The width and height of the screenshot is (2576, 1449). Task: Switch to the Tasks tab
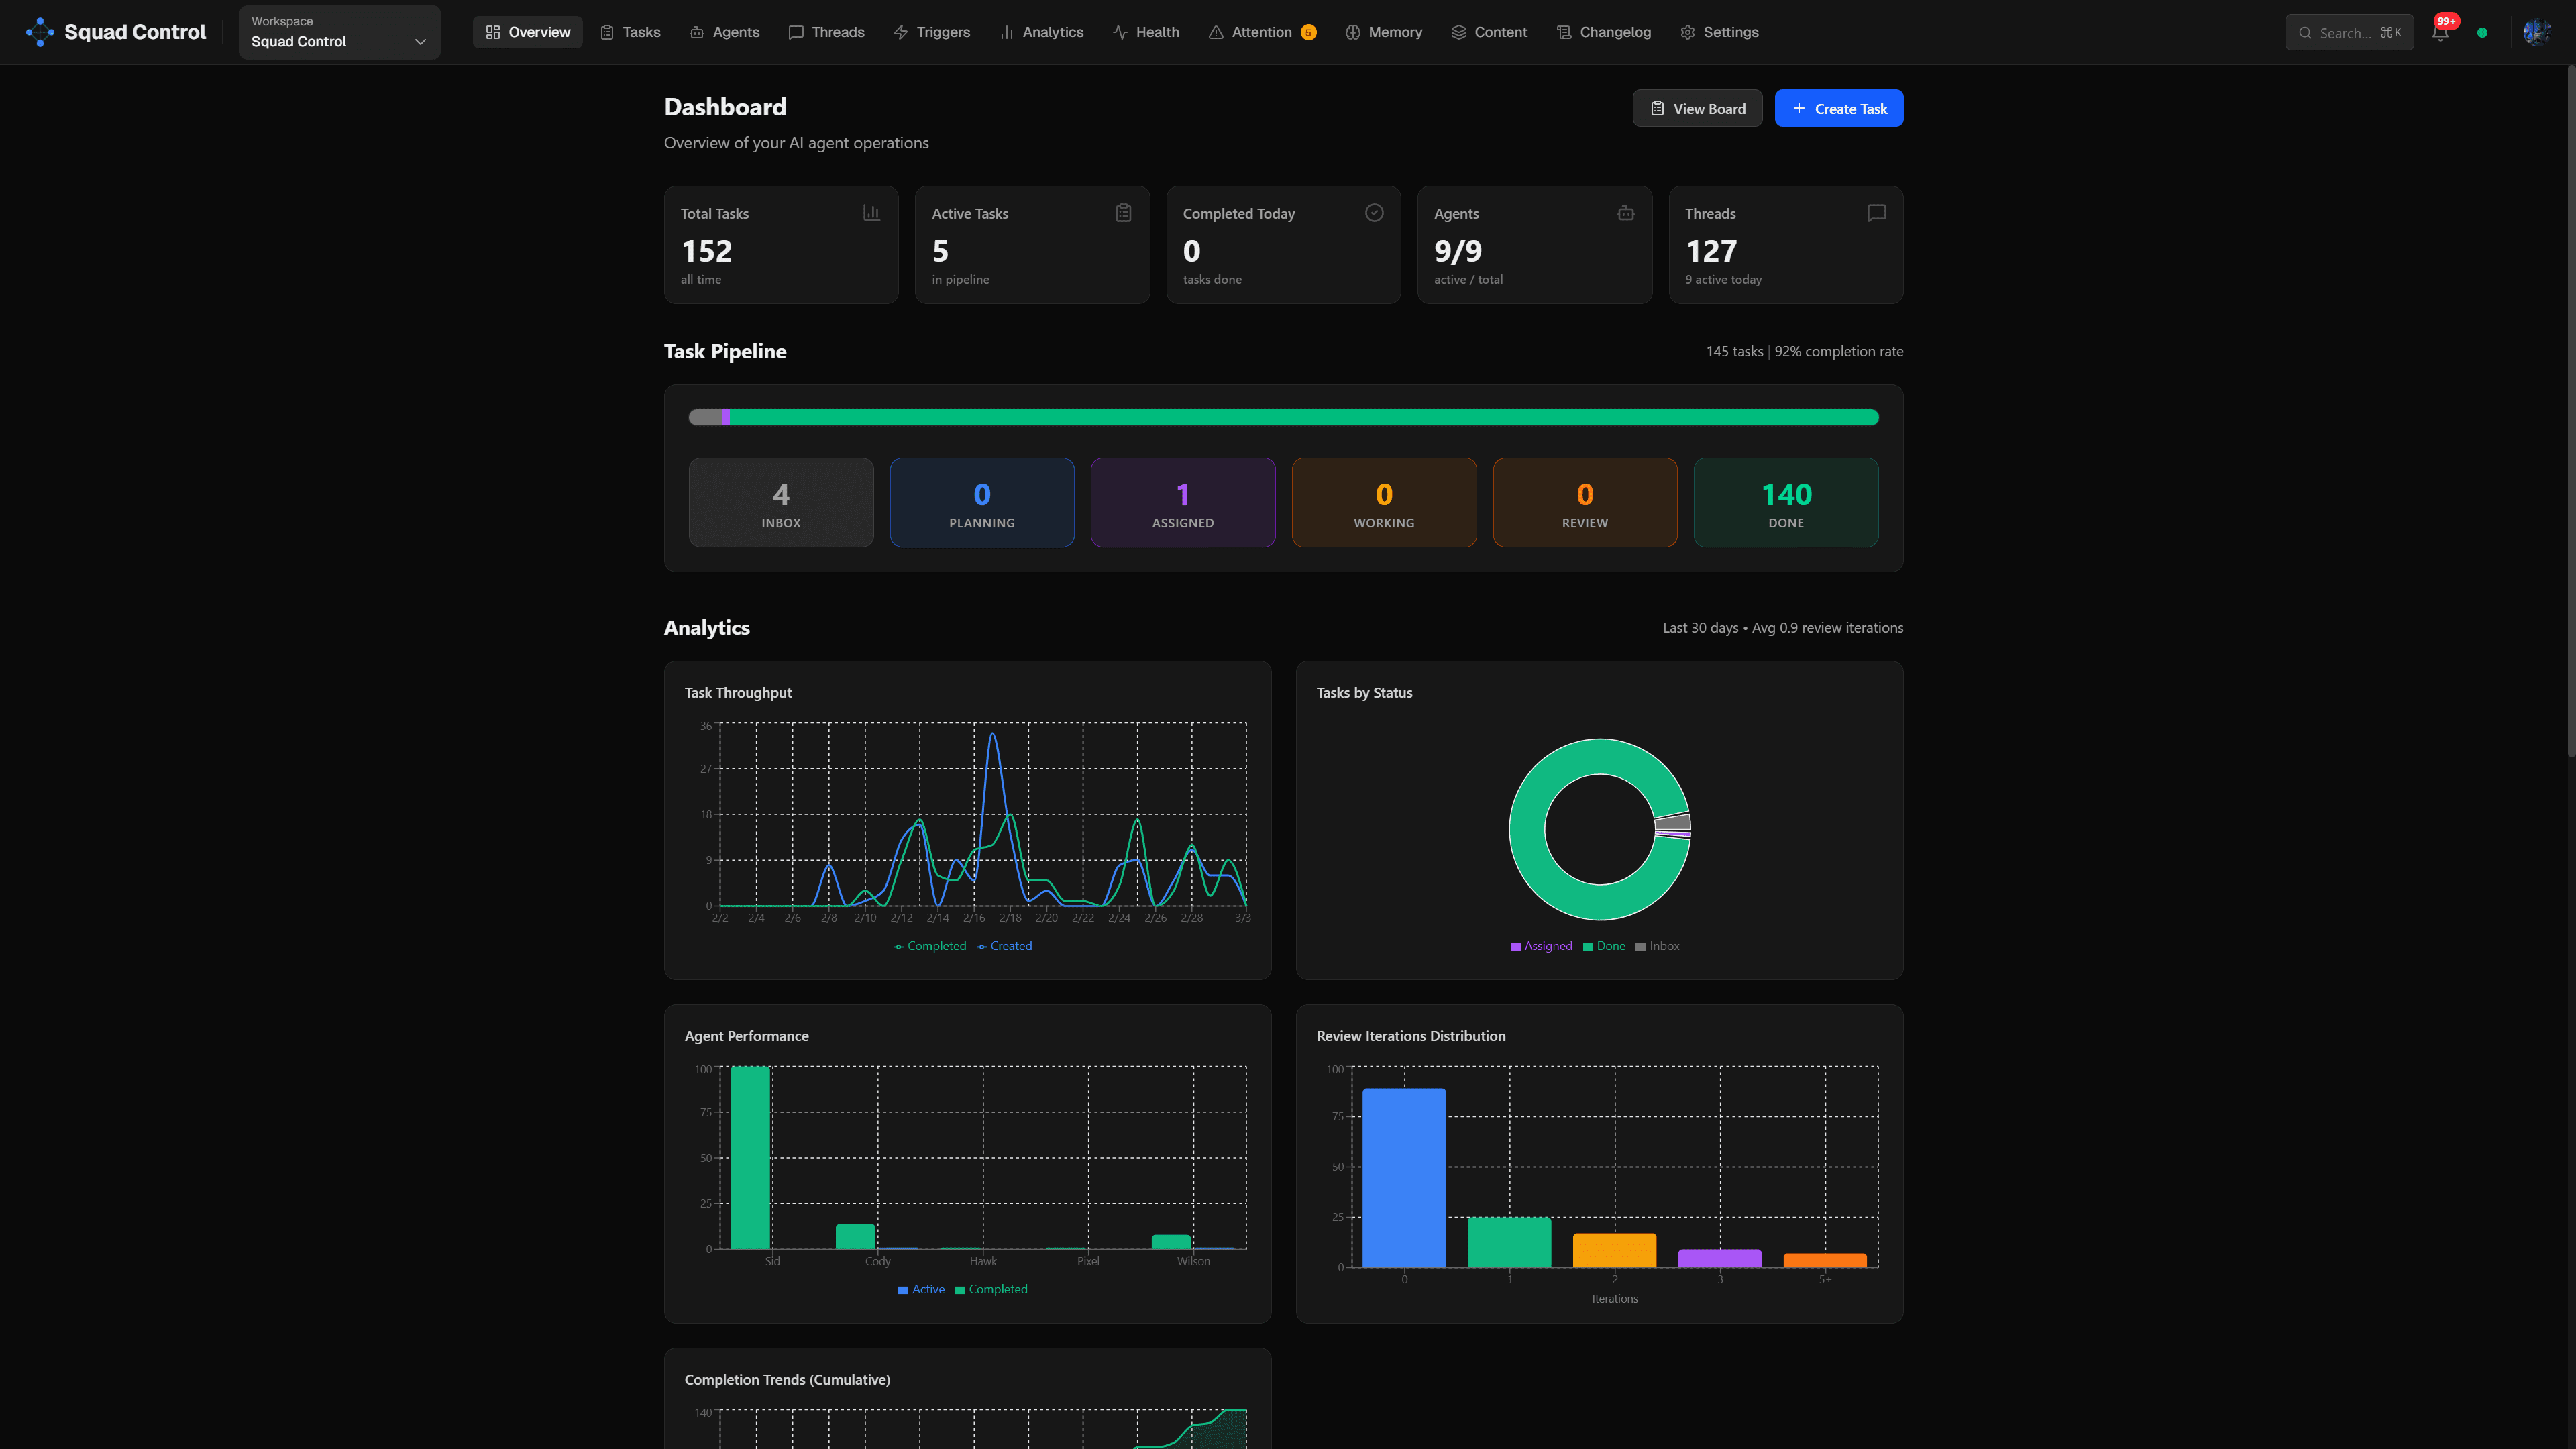pos(630,31)
